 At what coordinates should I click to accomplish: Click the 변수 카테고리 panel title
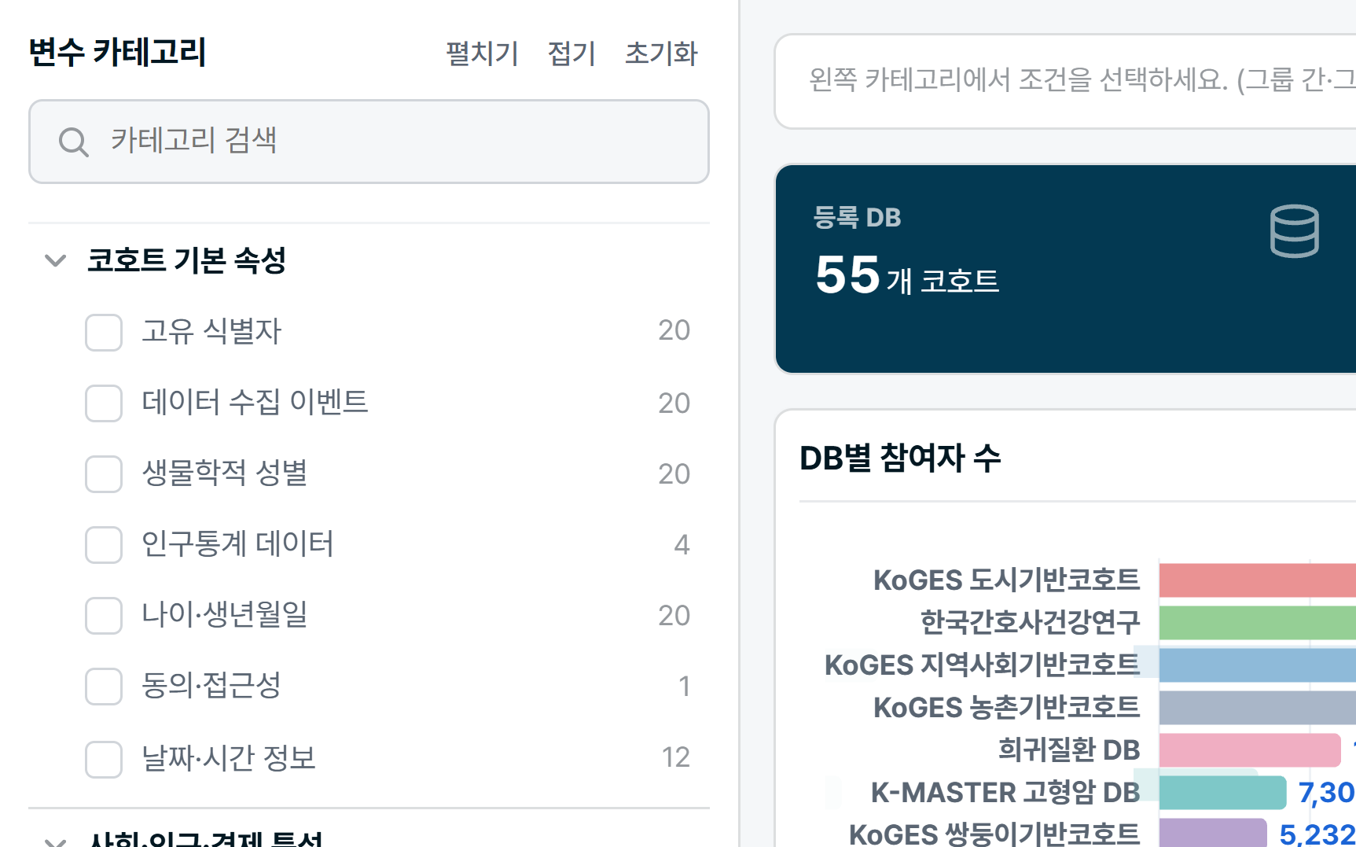[117, 53]
